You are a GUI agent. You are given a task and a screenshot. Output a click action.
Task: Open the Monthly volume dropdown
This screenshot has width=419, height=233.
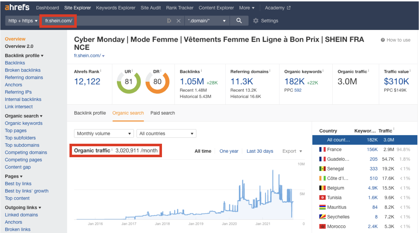pyautogui.click(x=104, y=133)
